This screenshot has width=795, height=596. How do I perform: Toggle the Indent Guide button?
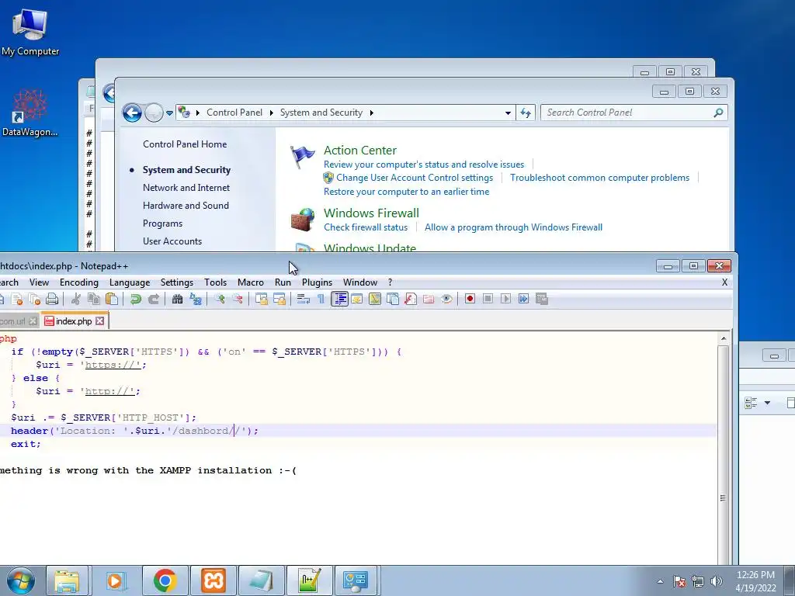point(339,299)
